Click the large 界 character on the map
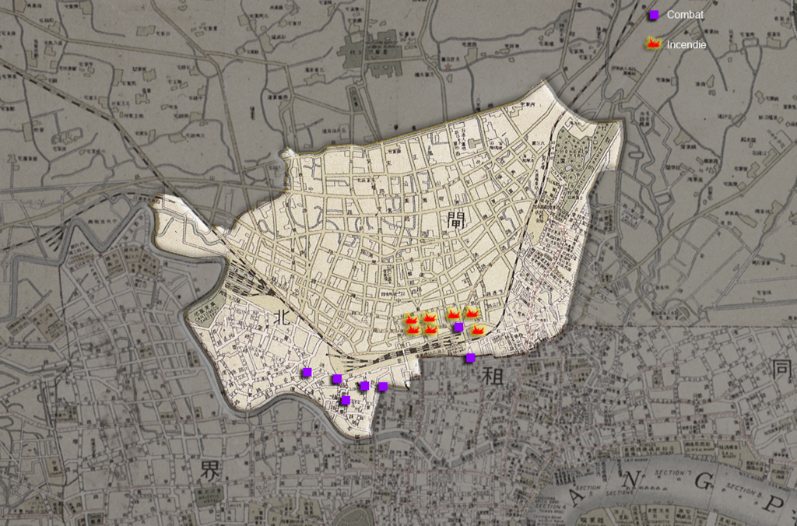Screen dimensions: 797x526 pos(210,469)
